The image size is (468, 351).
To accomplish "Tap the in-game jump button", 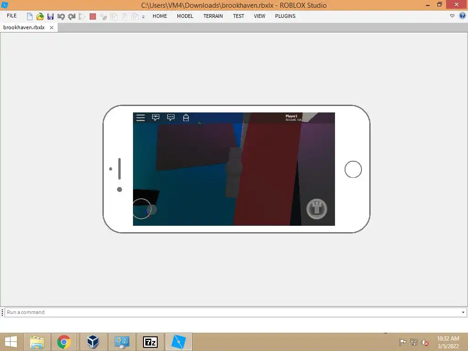I will [x=317, y=209].
